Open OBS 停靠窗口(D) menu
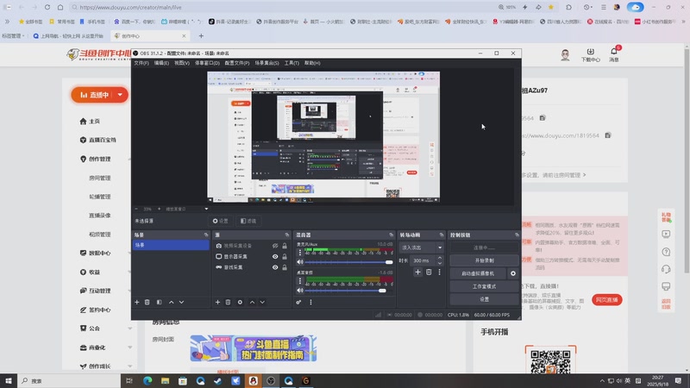This screenshot has height=388, width=690. pyautogui.click(x=207, y=63)
